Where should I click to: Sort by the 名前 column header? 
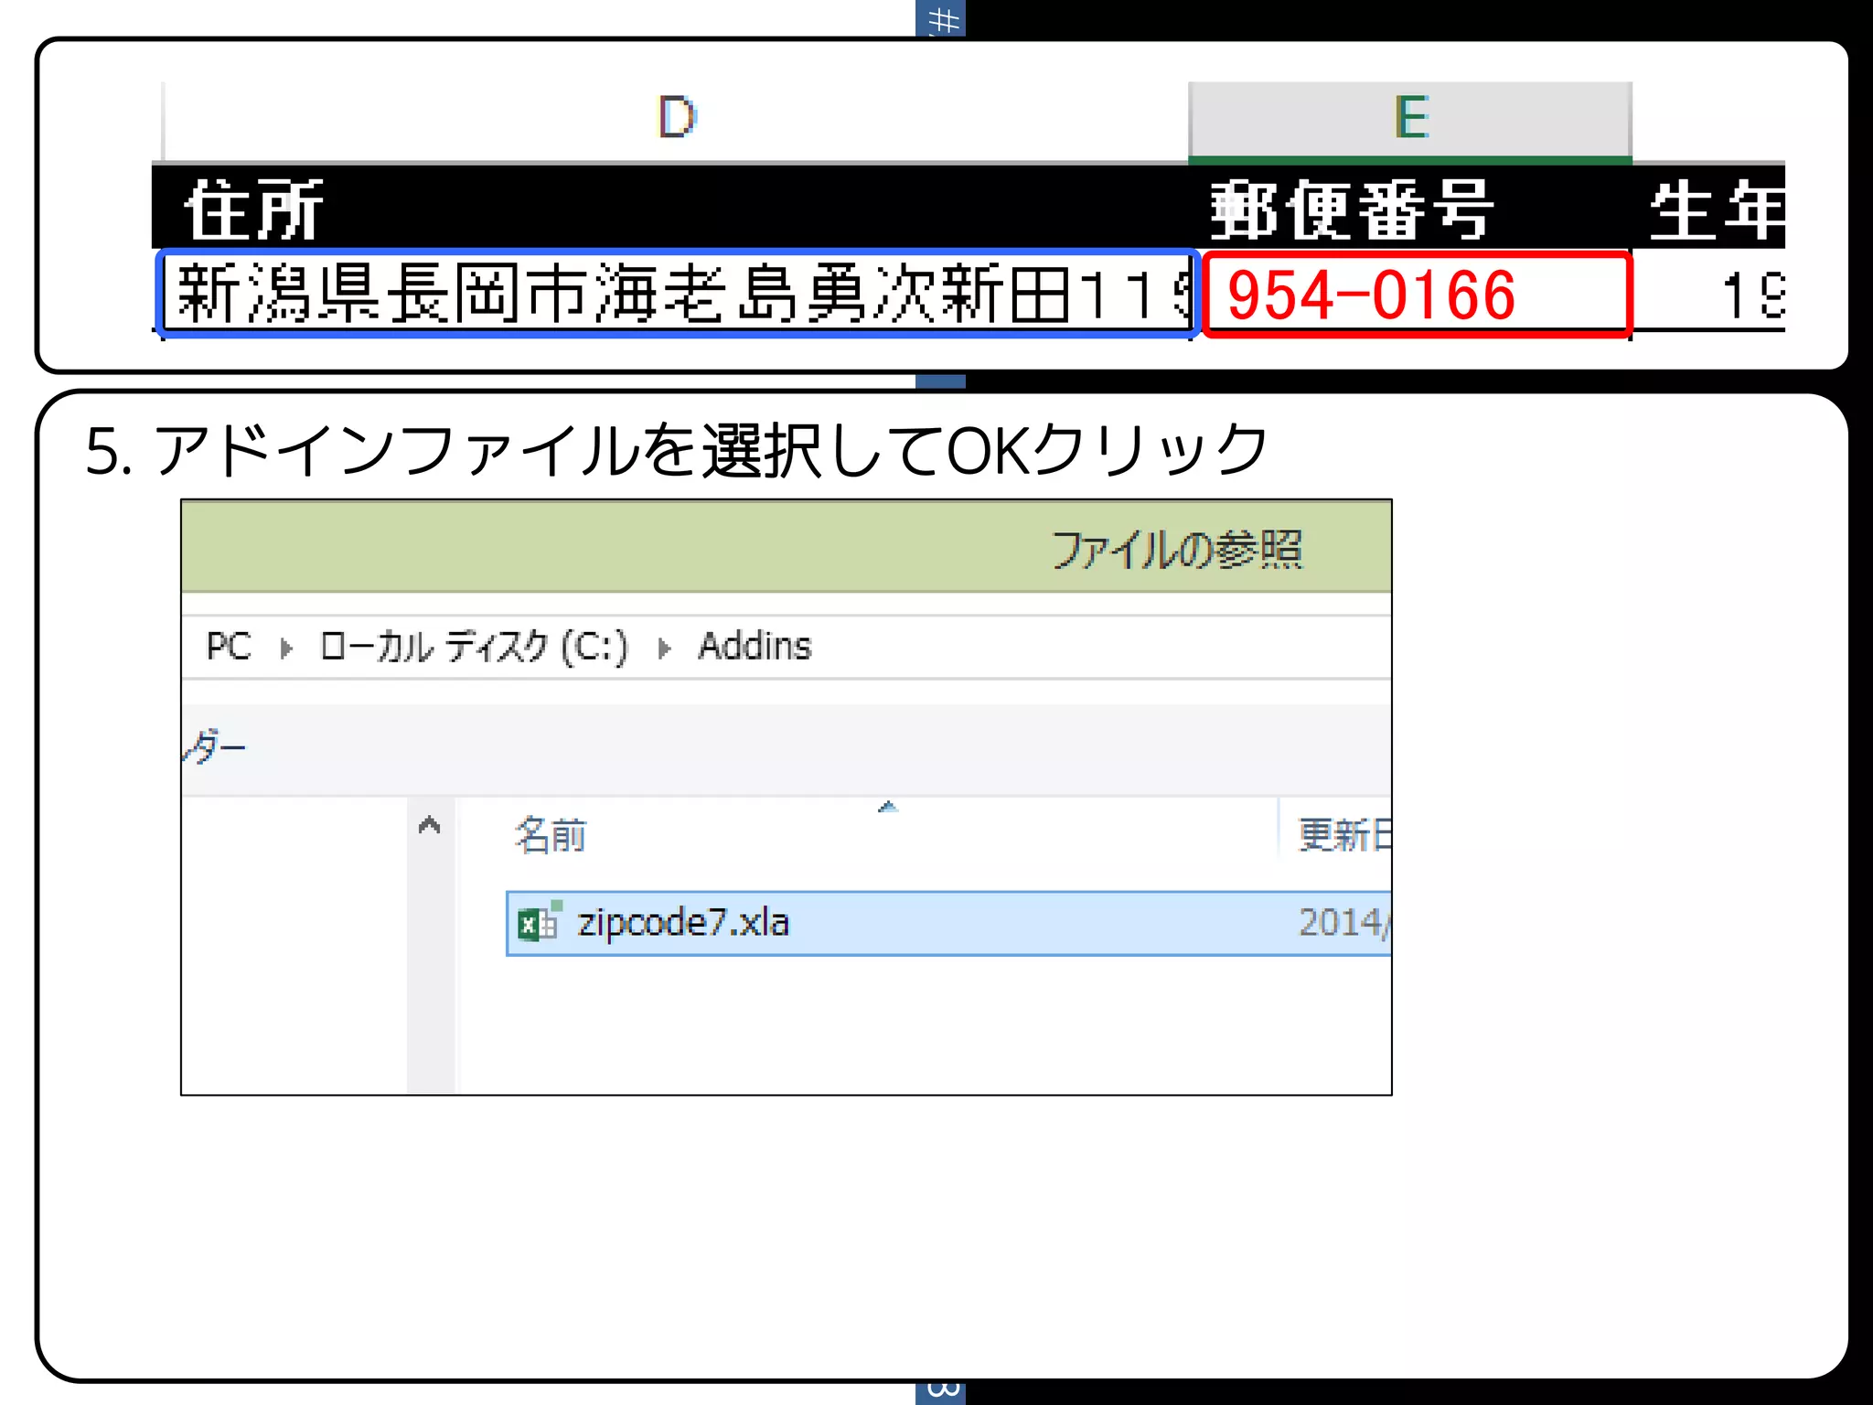[x=551, y=835]
